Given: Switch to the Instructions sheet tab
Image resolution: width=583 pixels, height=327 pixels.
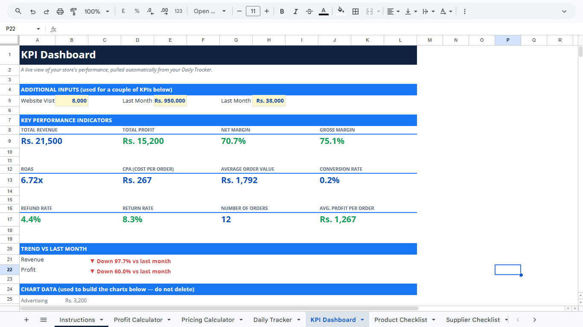Looking at the screenshot, I should (77, 320).
